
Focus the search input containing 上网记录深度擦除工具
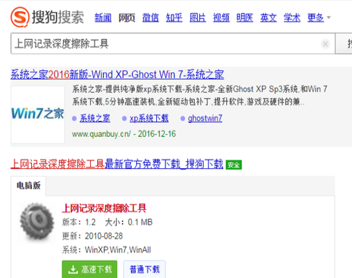(173, 44)
